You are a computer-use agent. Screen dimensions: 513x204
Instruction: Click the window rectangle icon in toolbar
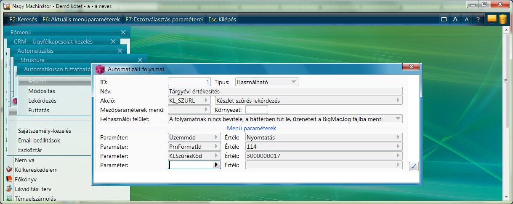tap(444, 19)
